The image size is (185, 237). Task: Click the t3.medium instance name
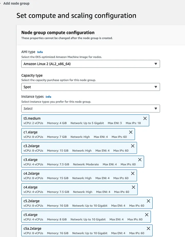pos(32,118)
